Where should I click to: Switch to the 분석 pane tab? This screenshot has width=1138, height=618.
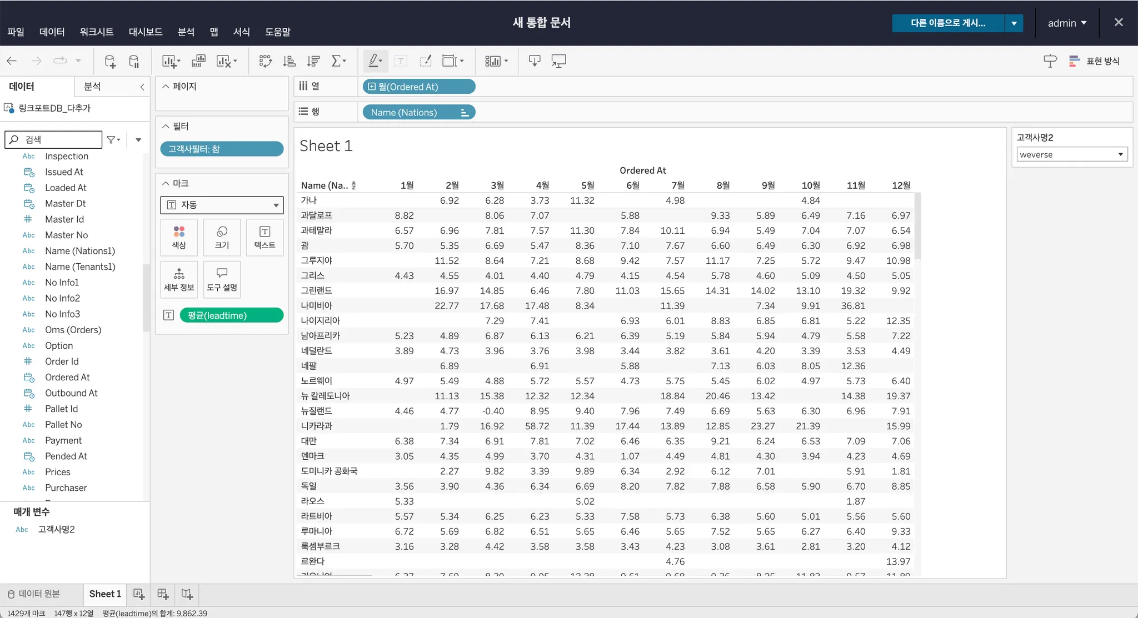(x=92, y=87)
